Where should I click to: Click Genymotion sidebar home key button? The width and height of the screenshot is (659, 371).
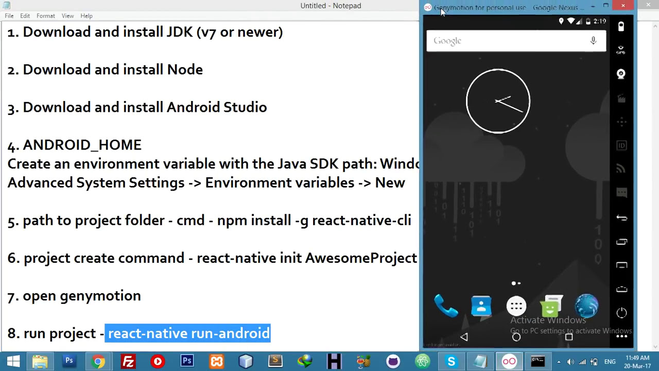point(621,289)
